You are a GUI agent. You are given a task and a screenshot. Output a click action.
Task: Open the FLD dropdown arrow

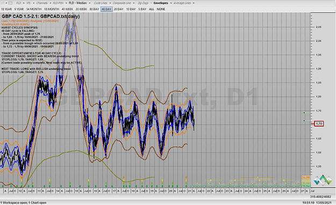click(23, 3)
